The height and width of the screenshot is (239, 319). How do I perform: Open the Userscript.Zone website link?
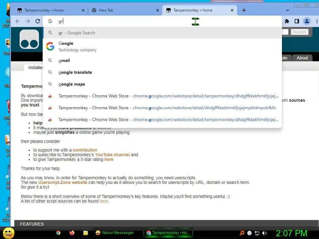tap(63, 182)
